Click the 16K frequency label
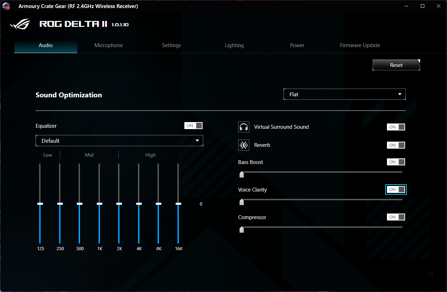Viewport: 447px width, 292px height. coord(179,249)
